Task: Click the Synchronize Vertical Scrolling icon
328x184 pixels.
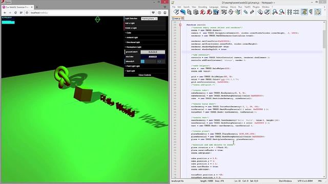Action: coord(290,12)
